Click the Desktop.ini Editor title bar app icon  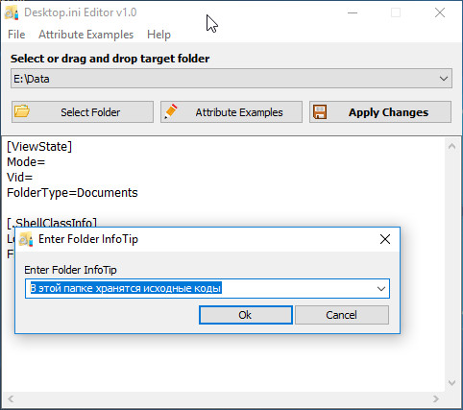[x=12, y=12]
